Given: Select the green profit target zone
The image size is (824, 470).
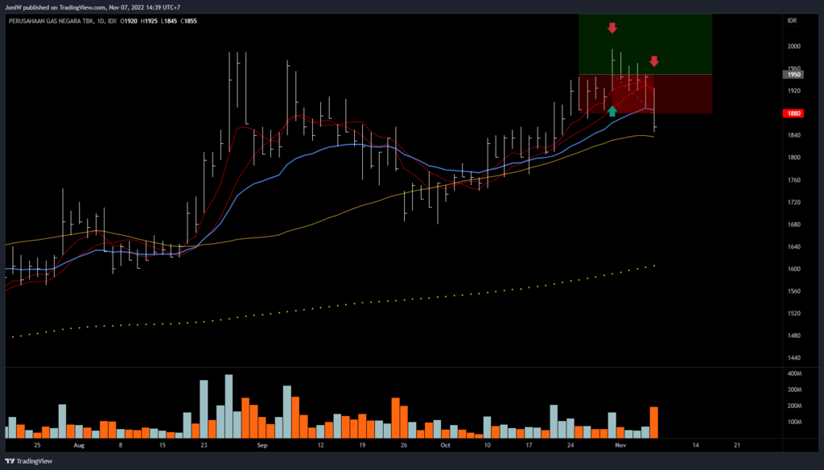Looking at the screenshot, I should (x=645, y=44).
